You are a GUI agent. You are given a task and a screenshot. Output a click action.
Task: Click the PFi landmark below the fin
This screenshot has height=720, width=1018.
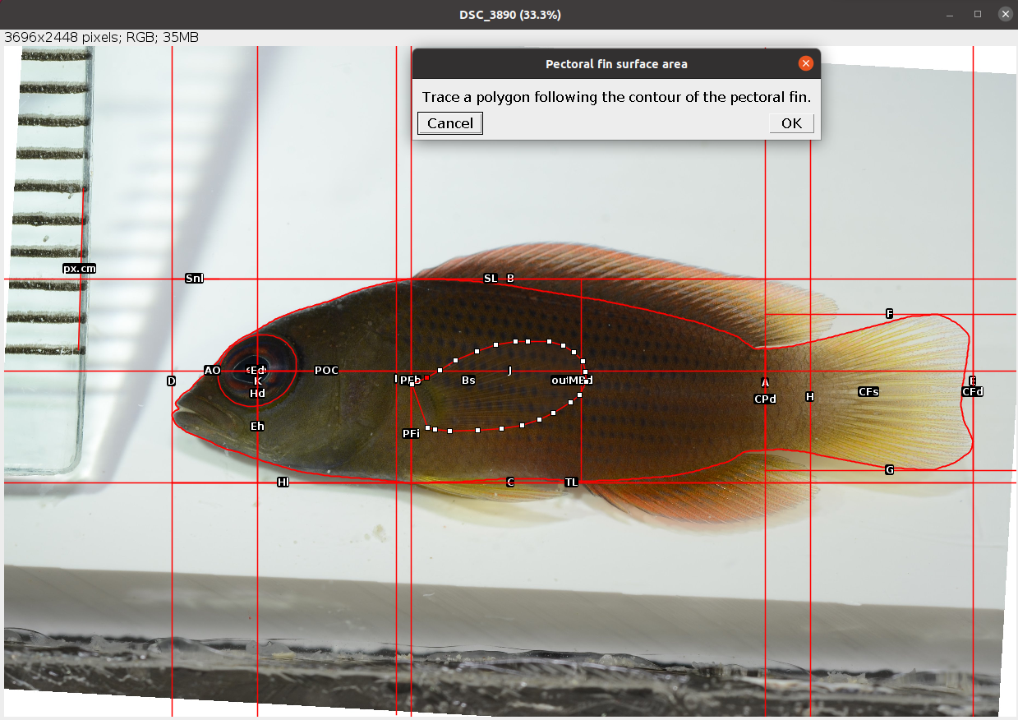coord(412,432)
